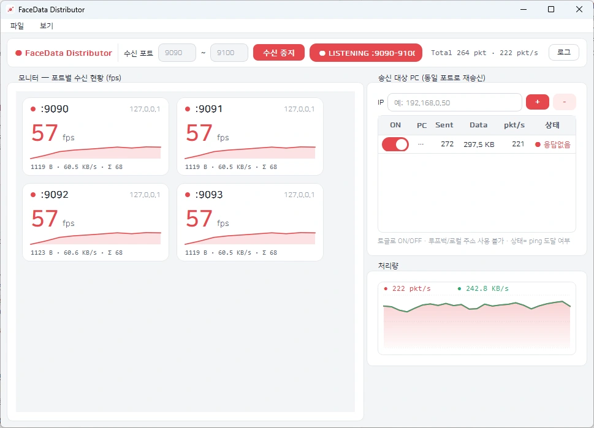Focus the start port field showing 9090

(177, 53)
